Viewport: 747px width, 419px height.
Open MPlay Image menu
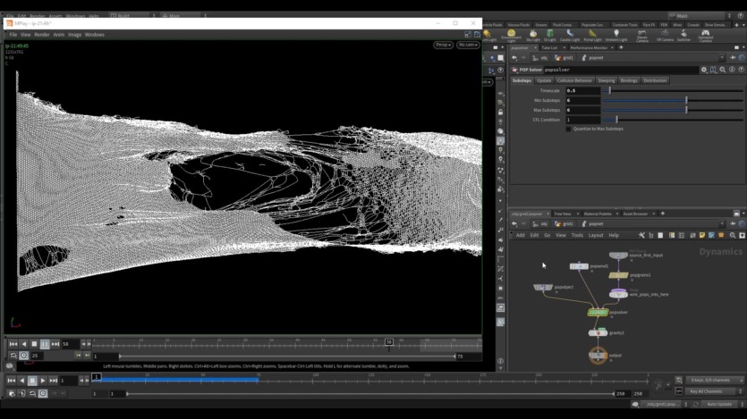(74, 35)
